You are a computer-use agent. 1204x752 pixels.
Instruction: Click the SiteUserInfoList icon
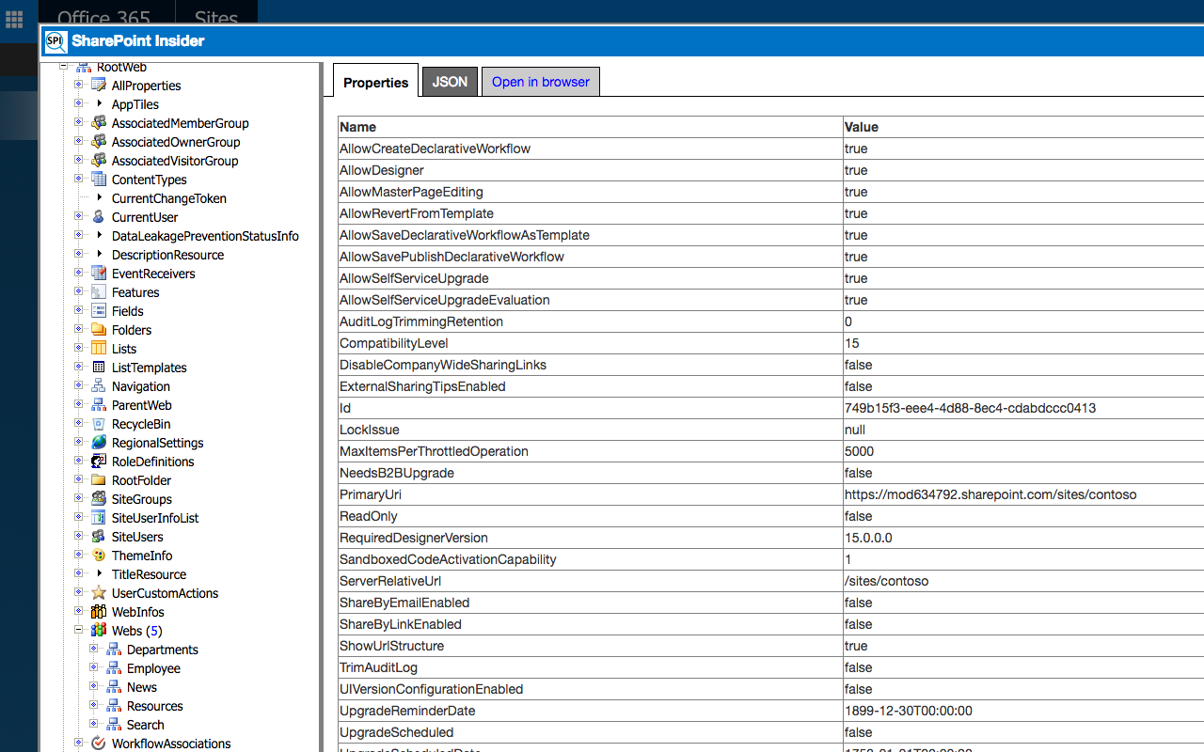99,518
